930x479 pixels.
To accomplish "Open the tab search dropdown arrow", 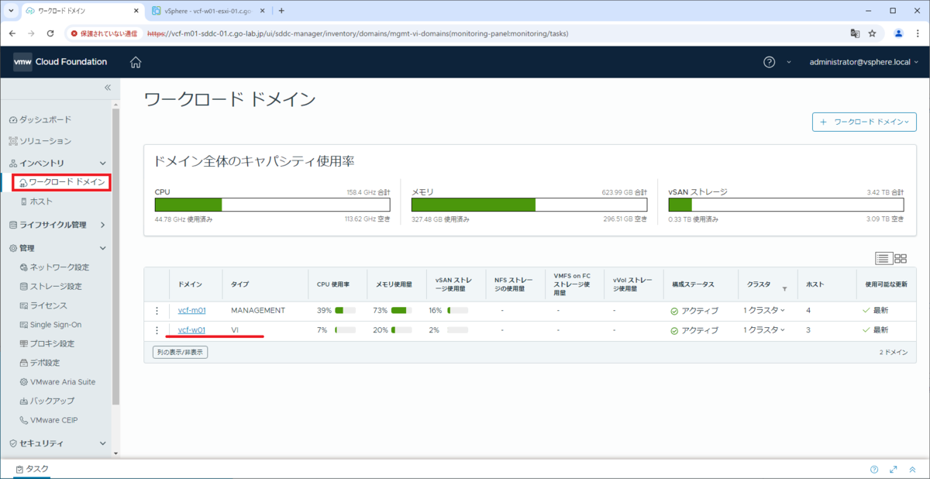I will point(9,11).
